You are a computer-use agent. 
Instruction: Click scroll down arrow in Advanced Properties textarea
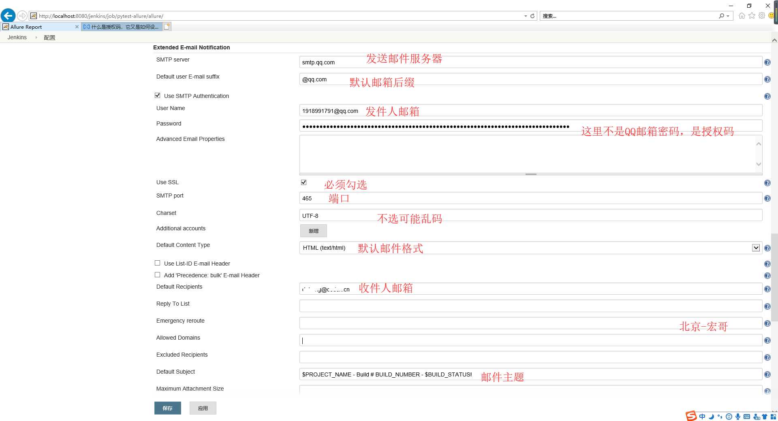759,164
